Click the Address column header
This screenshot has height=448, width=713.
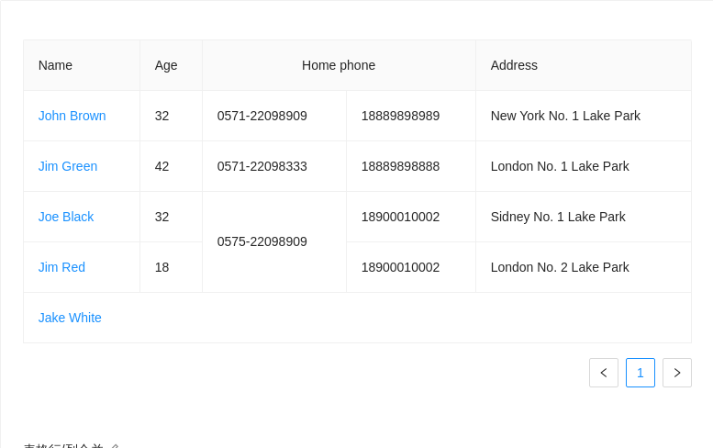tap(514, 65)
